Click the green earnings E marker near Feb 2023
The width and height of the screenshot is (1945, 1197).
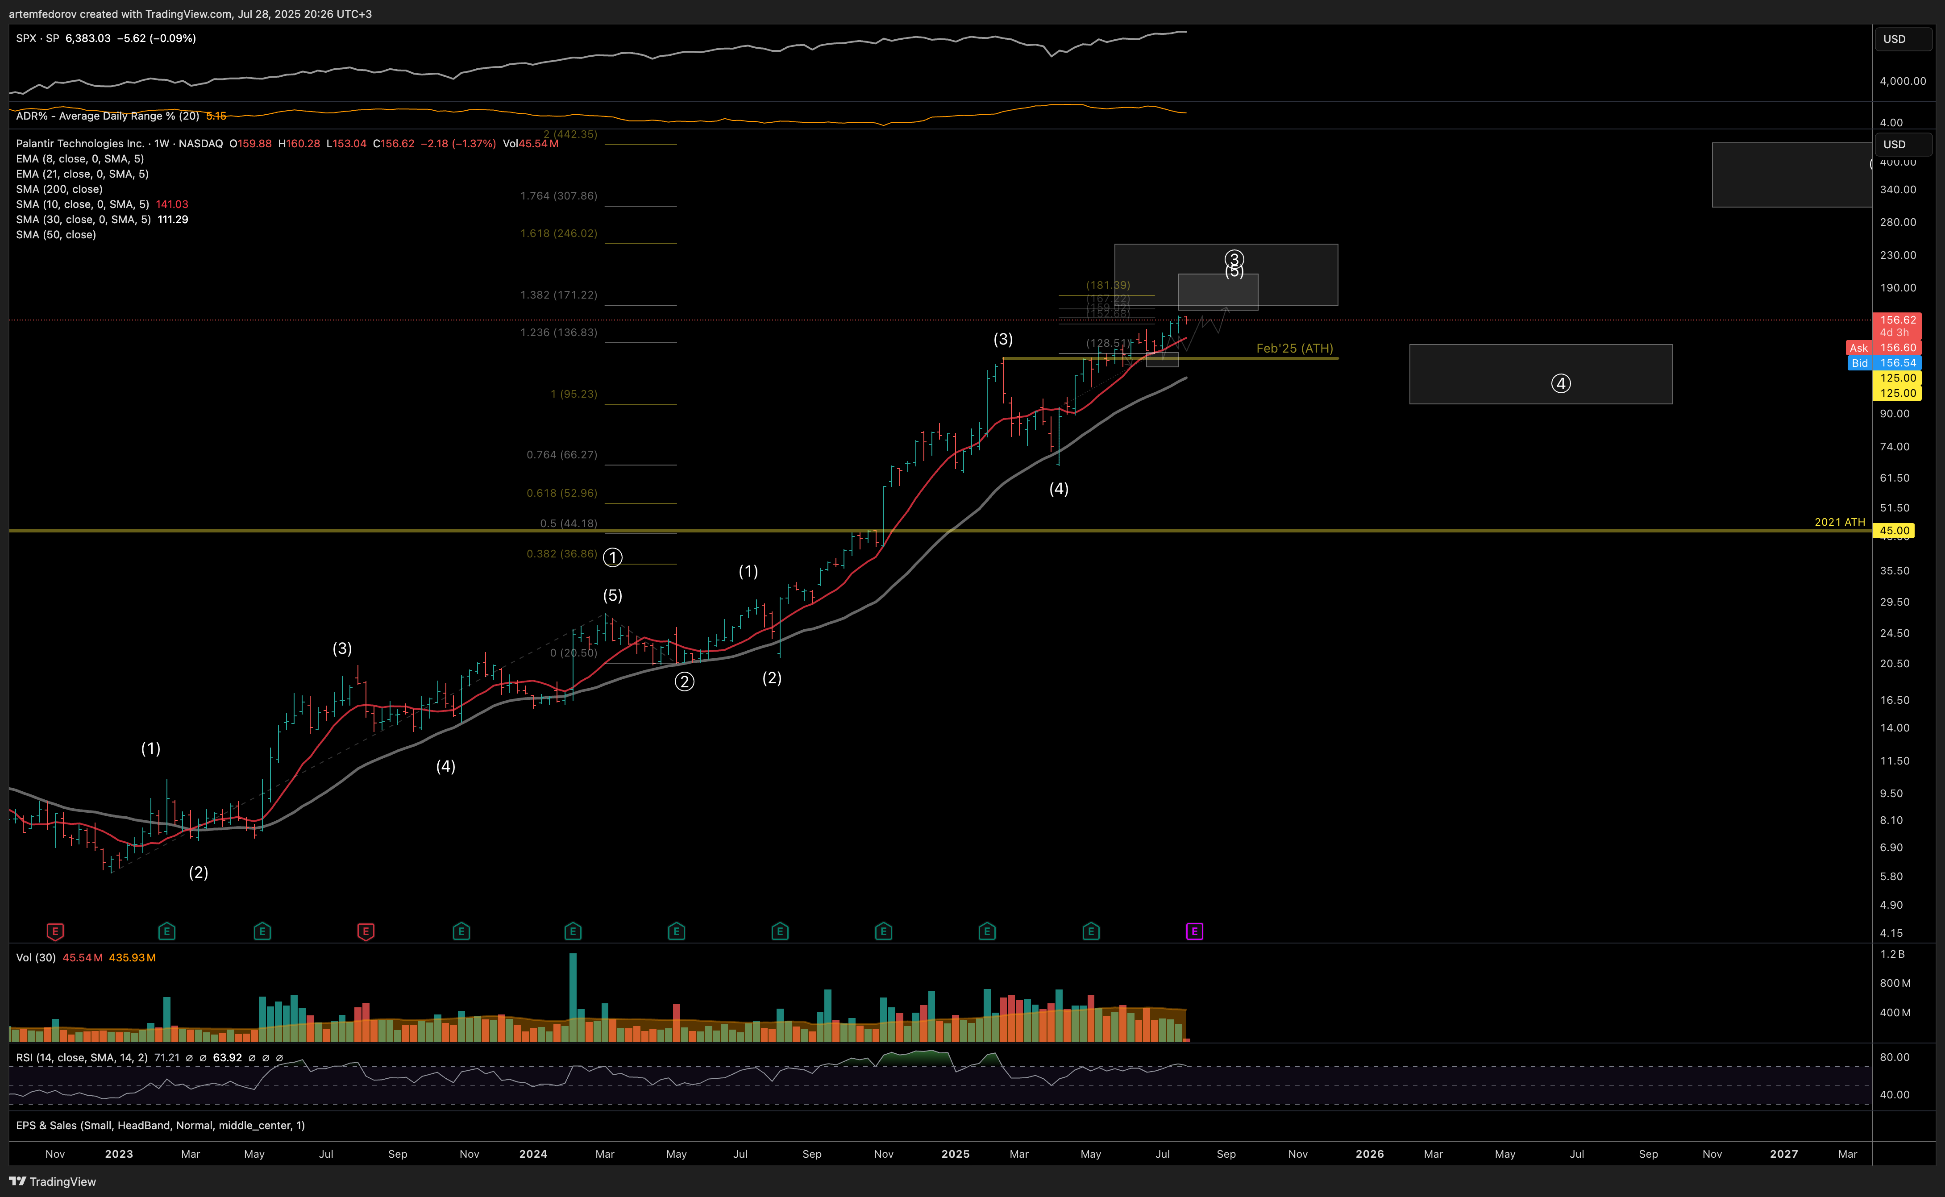(x=166, y=931)
